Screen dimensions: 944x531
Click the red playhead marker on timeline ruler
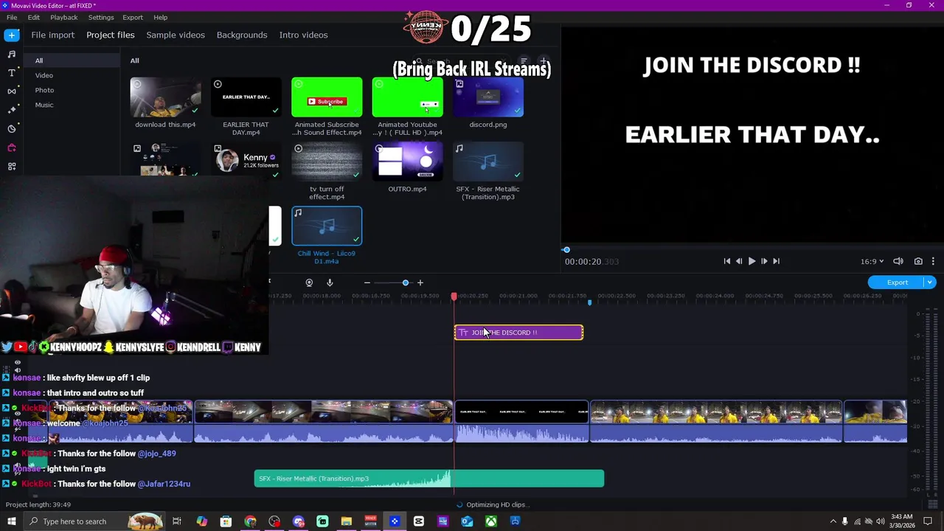pos(454,296)
